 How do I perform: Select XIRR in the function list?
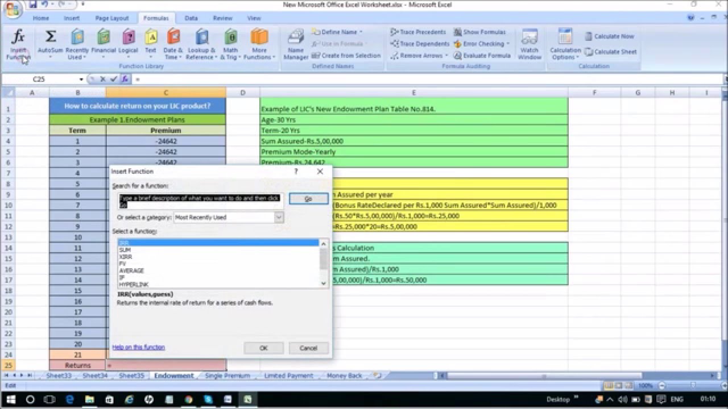point(218,257)
